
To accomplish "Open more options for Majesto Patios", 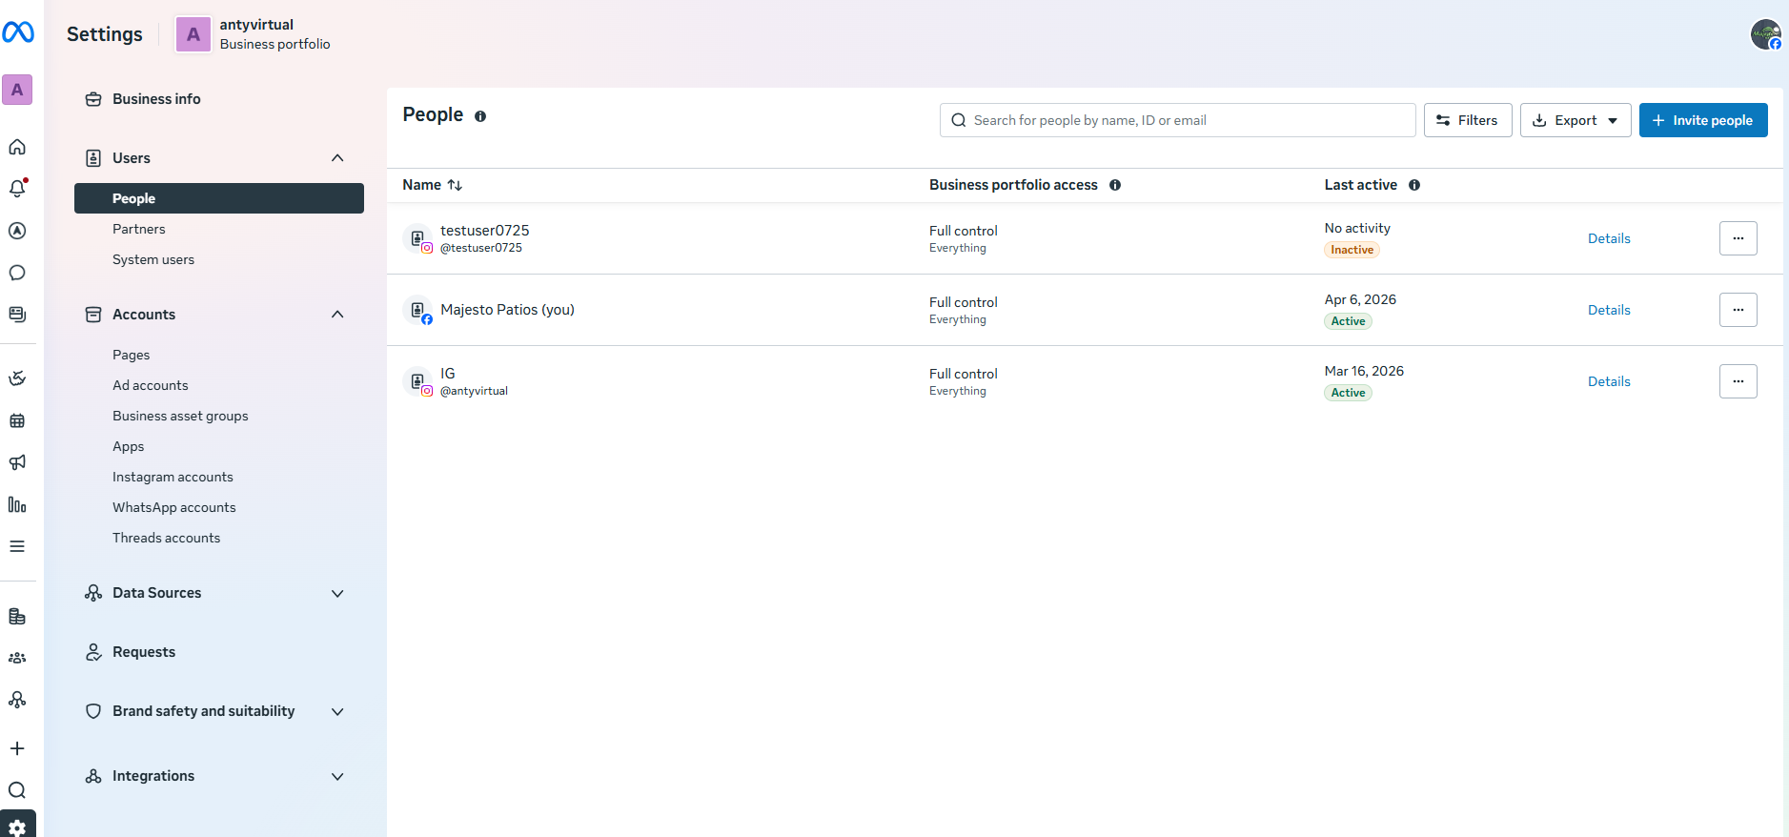I will point(1738,310).
